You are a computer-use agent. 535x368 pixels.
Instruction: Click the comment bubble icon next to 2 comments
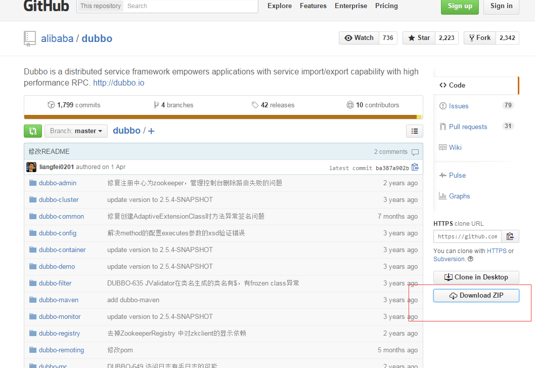pos(415,152)
